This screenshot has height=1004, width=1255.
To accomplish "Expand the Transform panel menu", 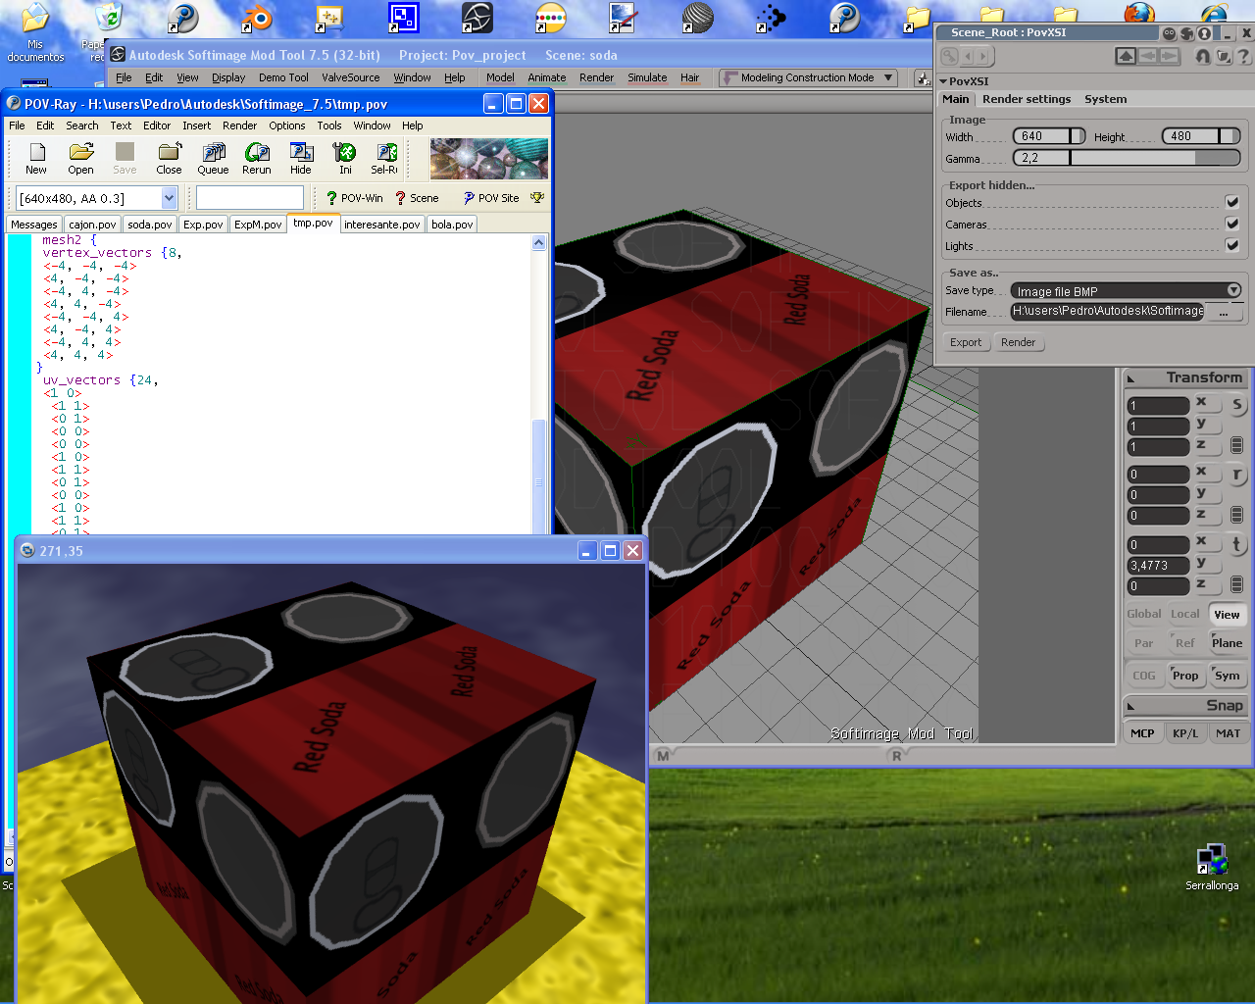I will [1130, 378].
